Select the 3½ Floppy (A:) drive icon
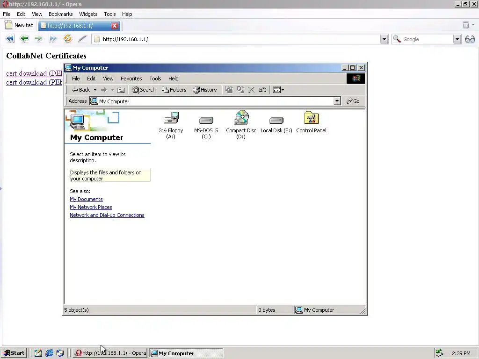 pyautogui.click(x=171, y=125)
